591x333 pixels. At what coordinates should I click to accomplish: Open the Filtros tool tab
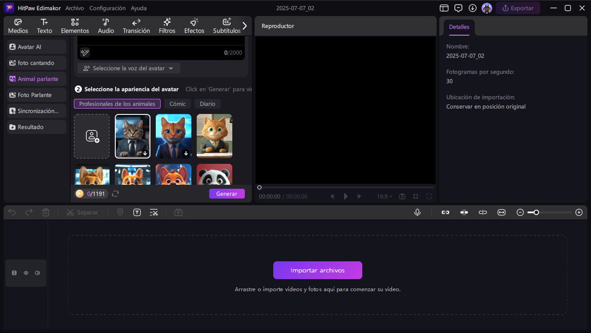click(x=167, y=26)
